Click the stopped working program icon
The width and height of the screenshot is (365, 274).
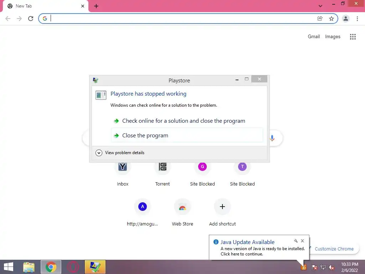pyautogui.click(x=101, y=95)
